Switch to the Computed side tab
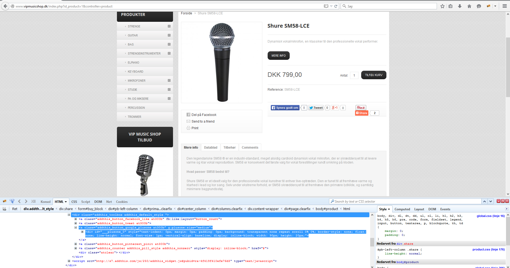510x268 pixels. (x=402, y=209)
